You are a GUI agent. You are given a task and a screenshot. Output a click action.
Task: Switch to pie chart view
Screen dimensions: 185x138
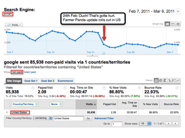point(161,80)
